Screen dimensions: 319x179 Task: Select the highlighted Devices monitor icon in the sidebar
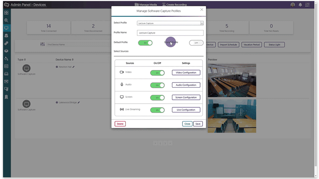point(6,28)
